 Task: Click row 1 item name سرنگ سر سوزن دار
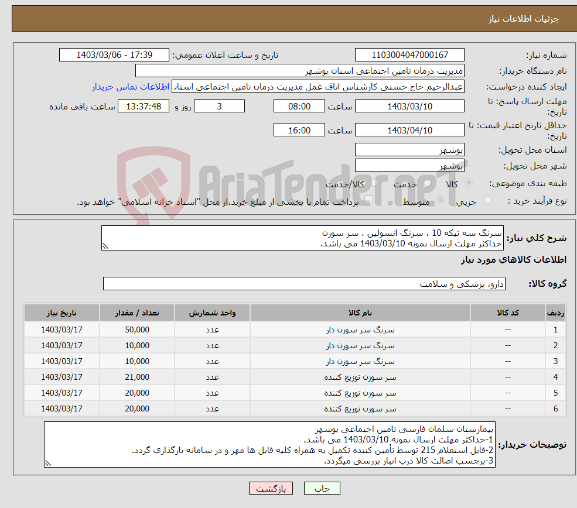[360, 330]
